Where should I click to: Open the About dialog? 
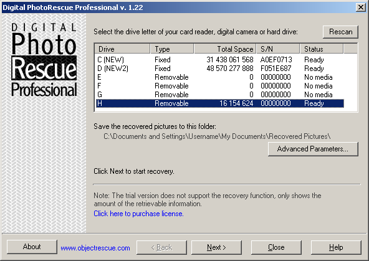pyautogui.click(x=32, y=247)
